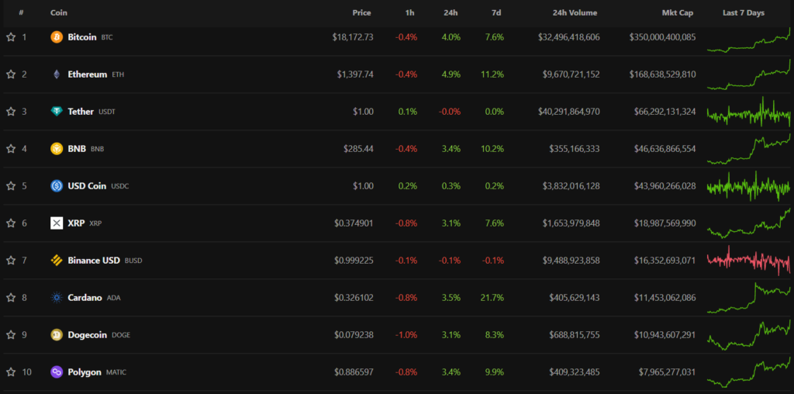
Task: Click the Polygon logo icon
Action: point(57,372)
